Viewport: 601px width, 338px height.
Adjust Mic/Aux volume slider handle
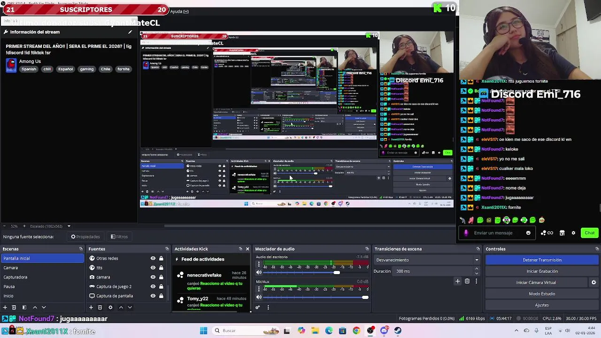point(365,297)
